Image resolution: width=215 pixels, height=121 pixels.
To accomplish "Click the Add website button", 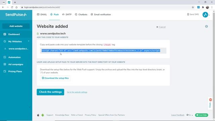I will 16,26.
